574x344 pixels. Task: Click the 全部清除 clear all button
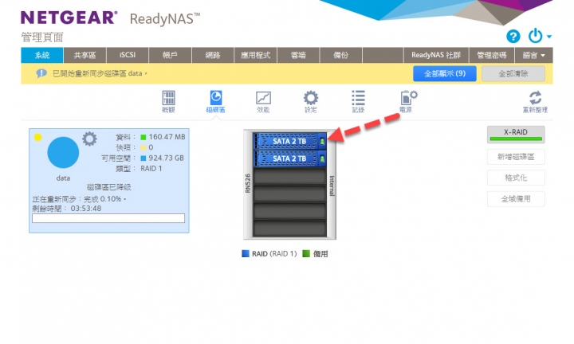[x=513, y=74]
